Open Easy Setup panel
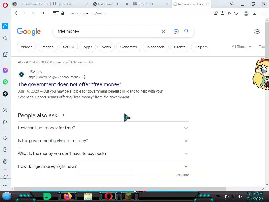This screenshot has height=202, width=269. 263,13
